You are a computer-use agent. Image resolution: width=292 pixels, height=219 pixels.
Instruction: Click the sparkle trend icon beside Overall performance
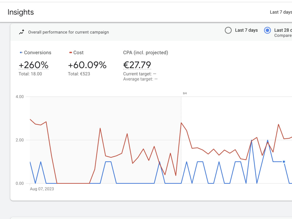click(22, 32)
